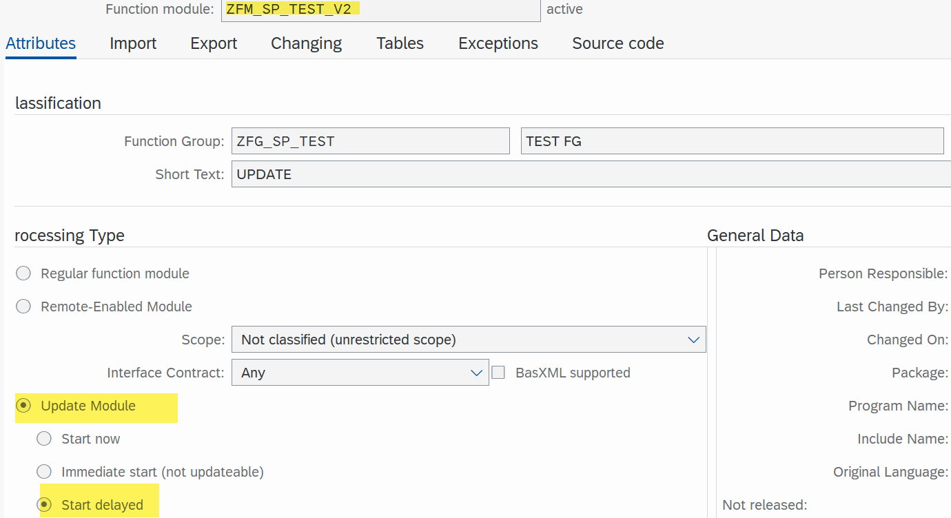The width and height of the screenshot is (951, 518).
Task: Select the Function Group ZFG_SP_TEST field
Action: [x=370, y=141]
